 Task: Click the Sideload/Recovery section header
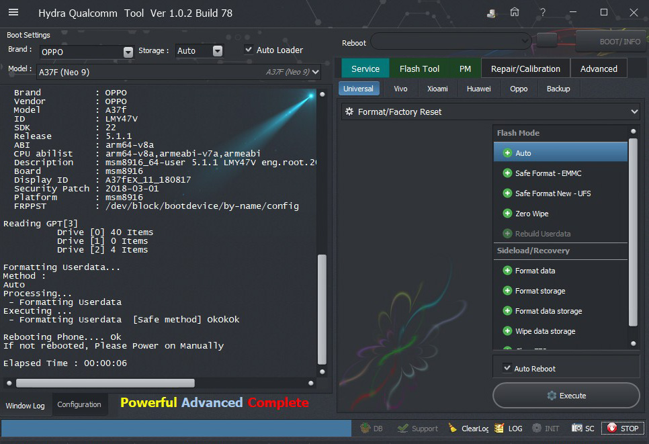[533, 251]
